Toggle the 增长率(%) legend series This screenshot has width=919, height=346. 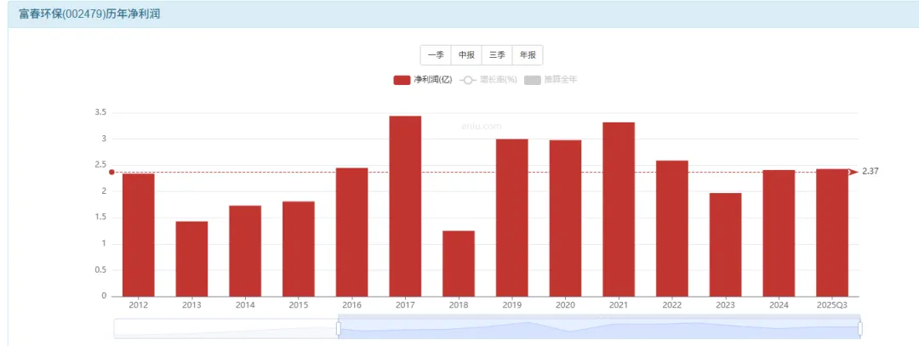tap(488, 80)
